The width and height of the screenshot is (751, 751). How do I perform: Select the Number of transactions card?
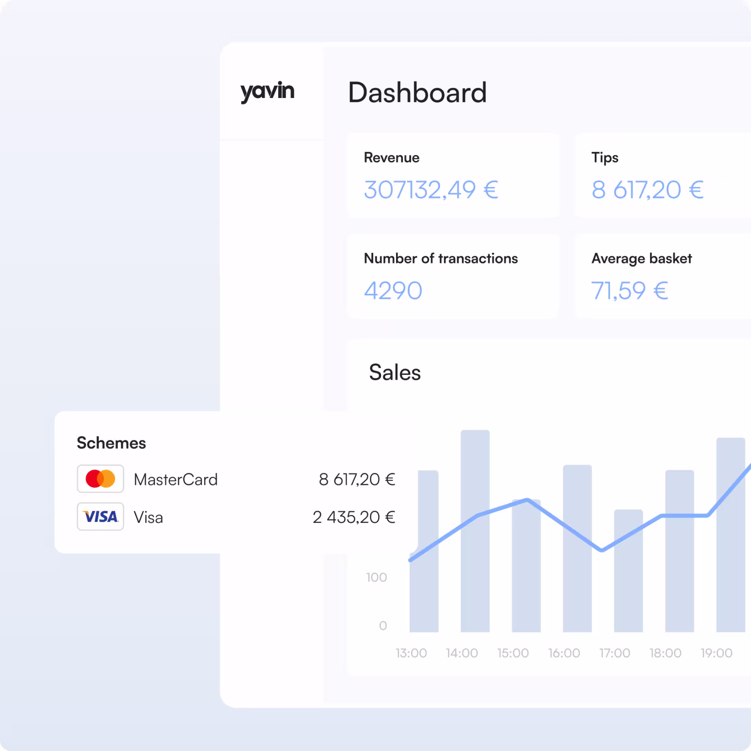tap(453, 276)
